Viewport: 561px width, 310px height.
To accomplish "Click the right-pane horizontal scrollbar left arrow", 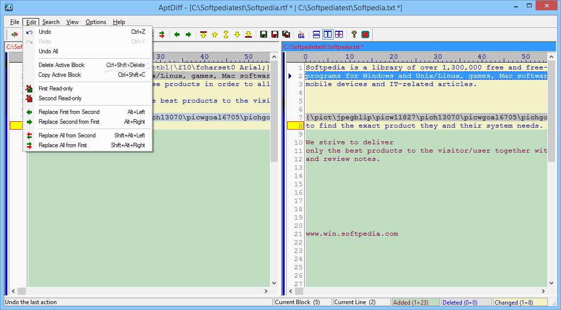I will click(x=291, y=291).
